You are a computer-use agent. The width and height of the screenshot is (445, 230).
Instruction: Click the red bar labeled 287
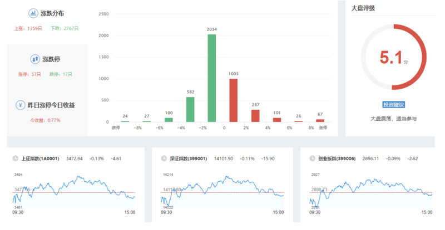255,115
